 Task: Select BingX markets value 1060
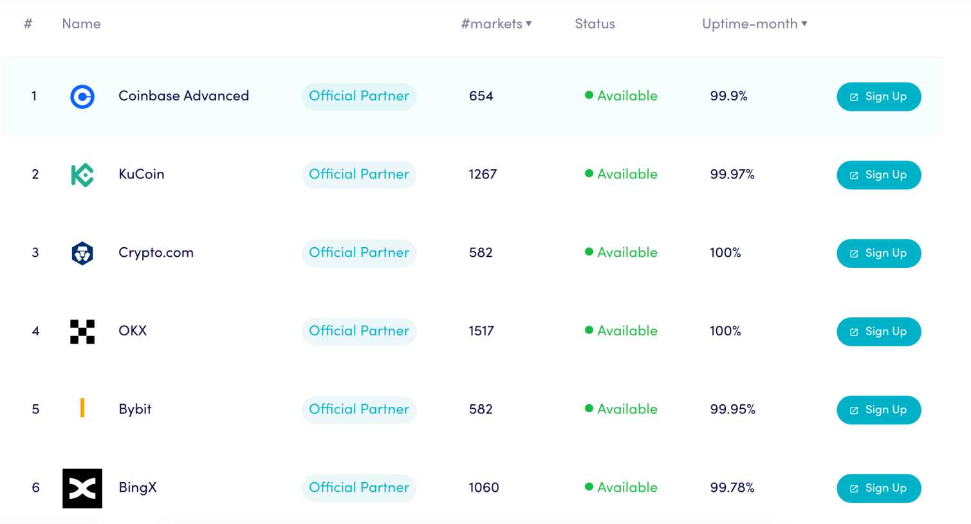484,488
